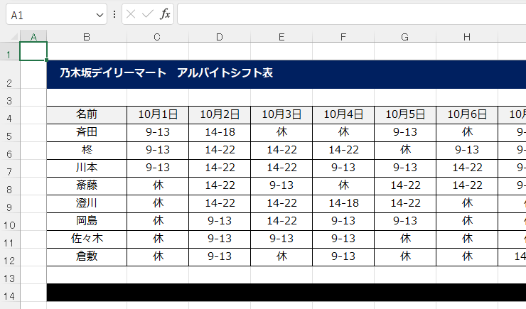The width and height of the screenshot is (526, 309).
Task: Click 岡島's 10月3日 cell showing 14-22
Action: 281,222
